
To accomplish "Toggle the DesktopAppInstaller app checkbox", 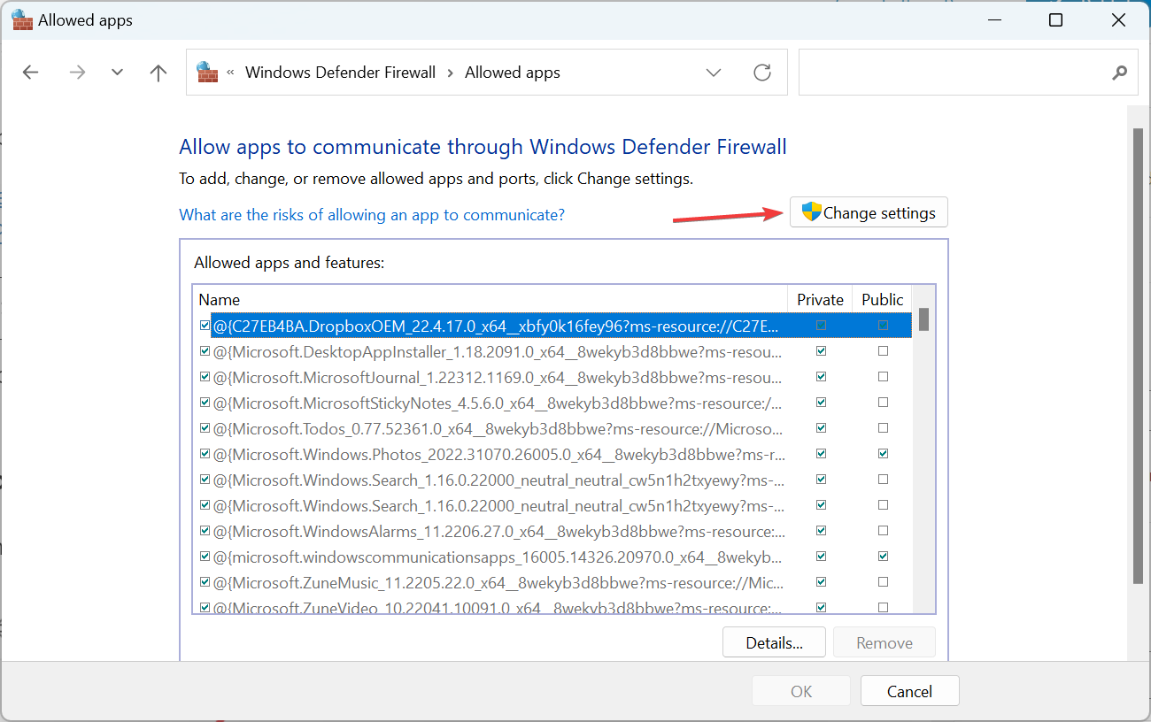I will pyautogui.click(x=205, y=351).
